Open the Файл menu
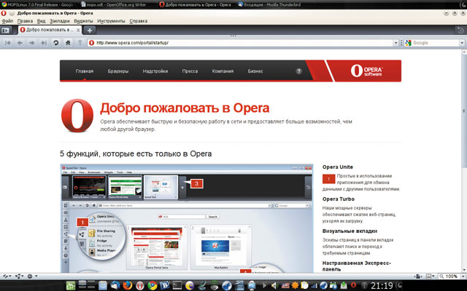467x291 pixels. point(7,21)
